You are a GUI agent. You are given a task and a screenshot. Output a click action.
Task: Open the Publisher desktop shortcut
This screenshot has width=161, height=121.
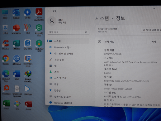coord(17,45)
